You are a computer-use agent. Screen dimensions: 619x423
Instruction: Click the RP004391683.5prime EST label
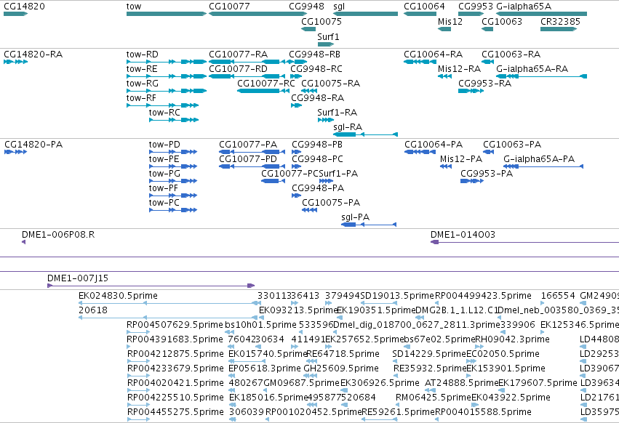coord(175,339)
